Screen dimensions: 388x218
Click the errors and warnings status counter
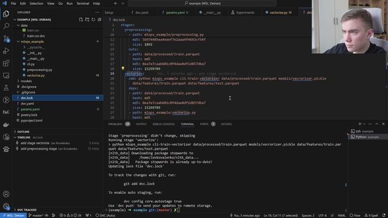(71, 216)
